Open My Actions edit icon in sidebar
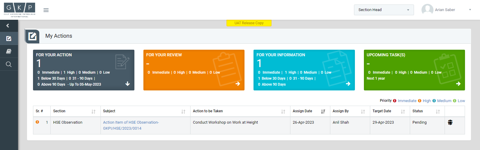The height and width of the screenshot is (150, 480). [x=9, y=38]
